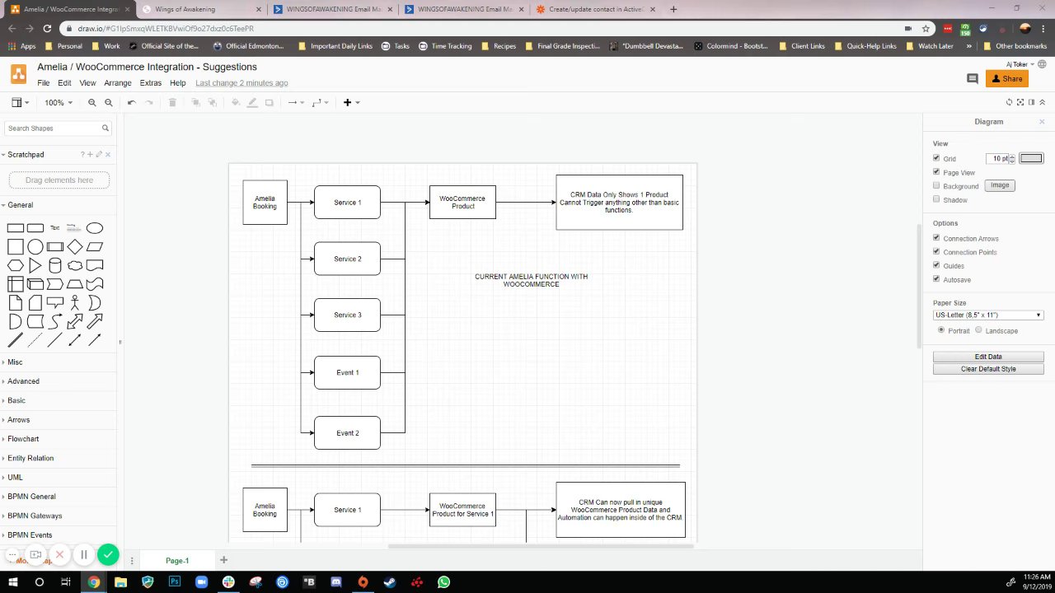This screenshot has height=593, width=1055.
Task: Open the connection arrow style dropdown
Action: 296,103
